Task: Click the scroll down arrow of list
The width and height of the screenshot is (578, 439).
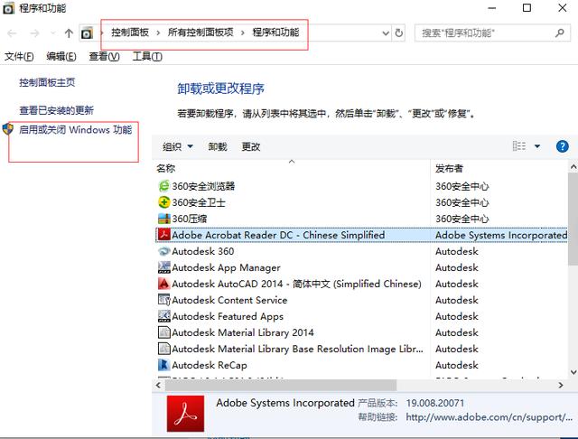Action: (x=573, y=372)
